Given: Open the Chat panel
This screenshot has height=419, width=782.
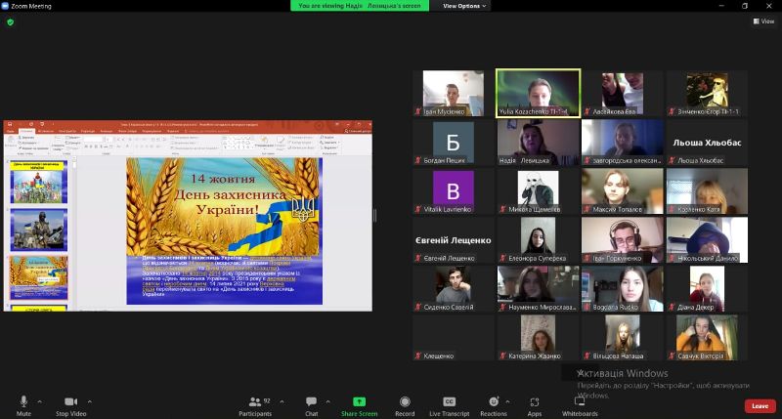Looking at the screenshot, I should [x=311, y=402].
